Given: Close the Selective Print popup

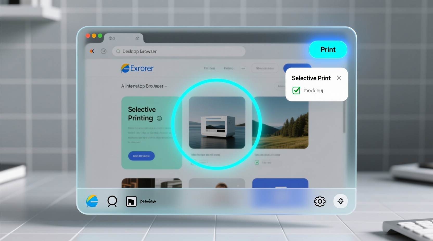Looking at the screenshot, I should [x=339, y=78].
